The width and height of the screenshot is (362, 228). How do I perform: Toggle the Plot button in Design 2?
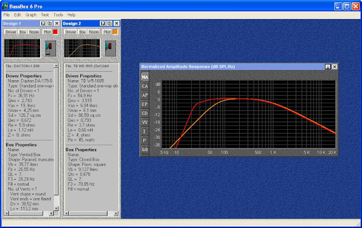tap(106, 32)
